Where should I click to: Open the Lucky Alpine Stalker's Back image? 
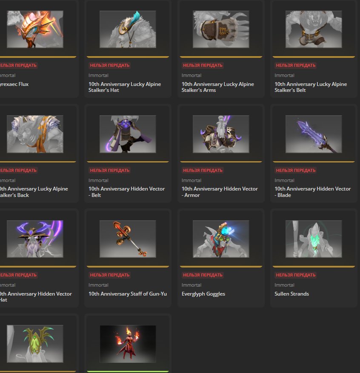click(x=35, y=134)
